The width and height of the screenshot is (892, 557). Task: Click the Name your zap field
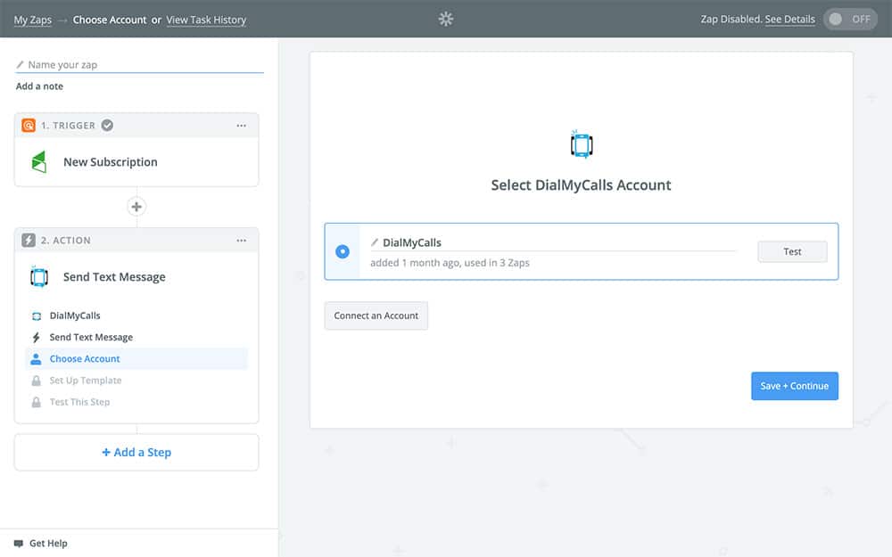[x=143, y=65]
